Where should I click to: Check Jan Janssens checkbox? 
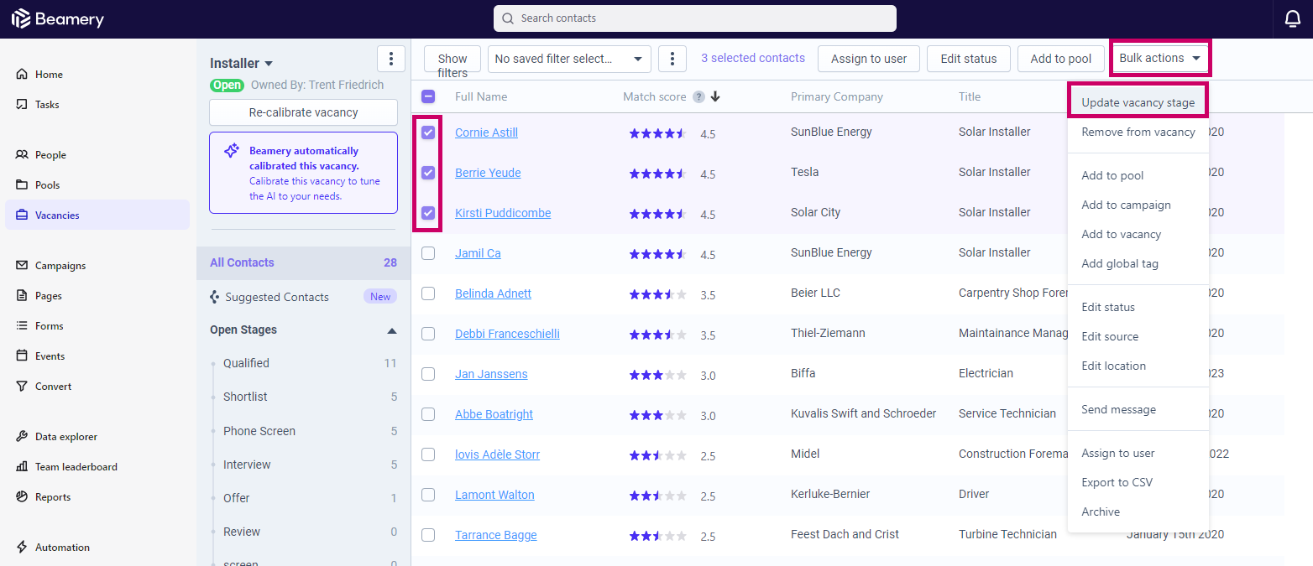428,374
